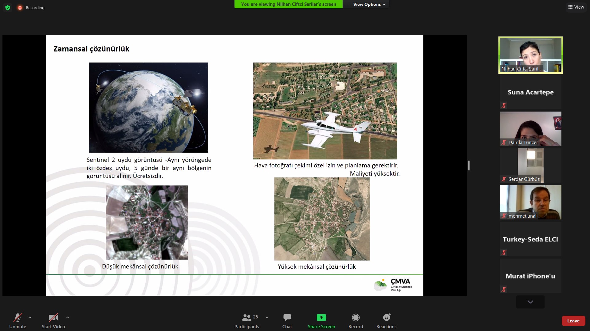Click the muted mic icon on mehmet.unal
This screenshot has width=590, height=331.
[x=504, y=216]
